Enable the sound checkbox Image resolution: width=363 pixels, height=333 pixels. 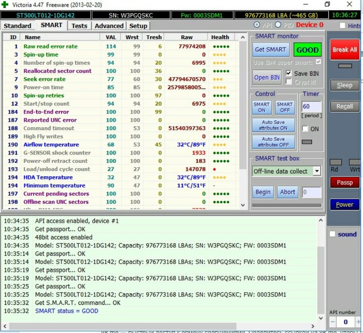coord(332,234)
